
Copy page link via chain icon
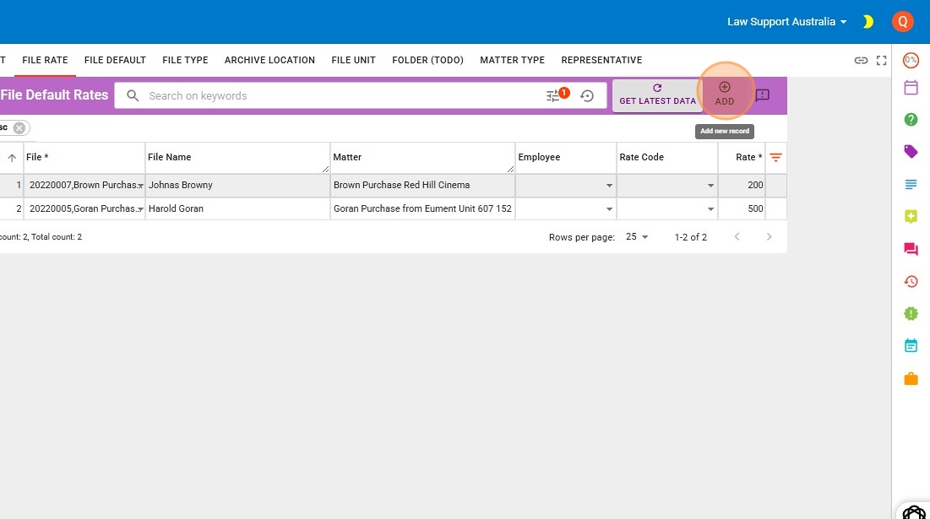861,60
